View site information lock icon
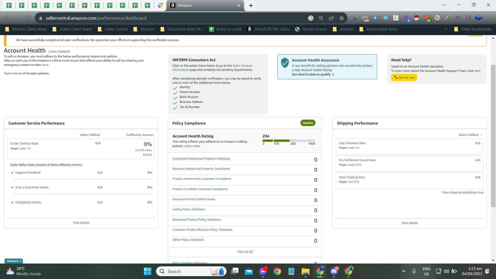Image resolution: width=496 pixels, height=279 pixels. tap(40, 18)
